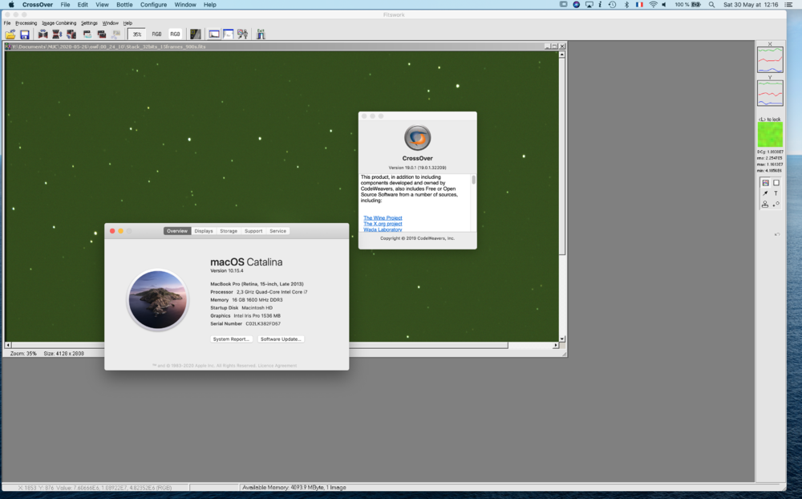Open Notification Center list icon

[788, 5]
